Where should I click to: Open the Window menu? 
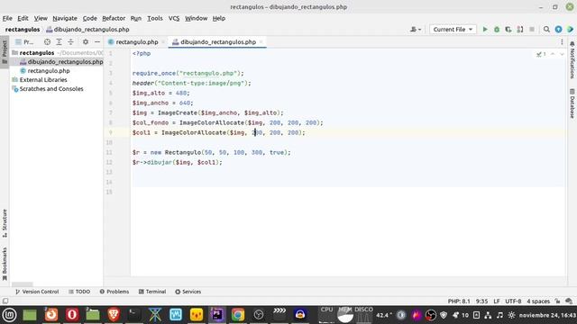[197, 18]
